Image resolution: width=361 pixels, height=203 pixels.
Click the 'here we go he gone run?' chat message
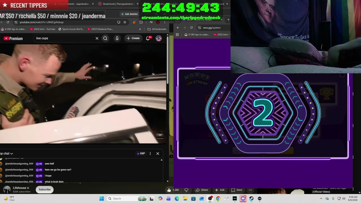click(x=58, y=170)
